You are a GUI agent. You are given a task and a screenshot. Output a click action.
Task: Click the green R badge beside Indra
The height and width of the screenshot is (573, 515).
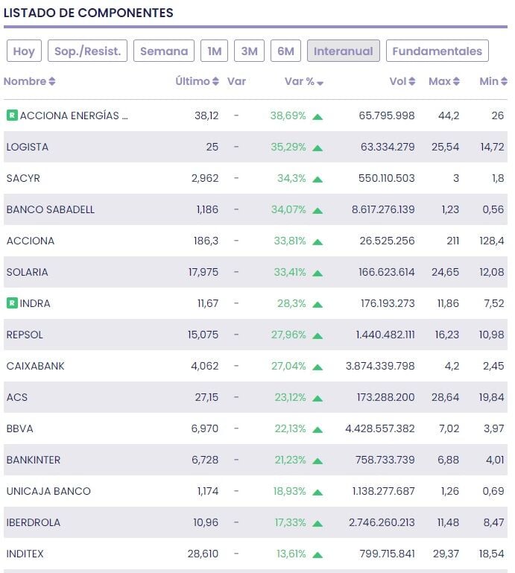12,303
